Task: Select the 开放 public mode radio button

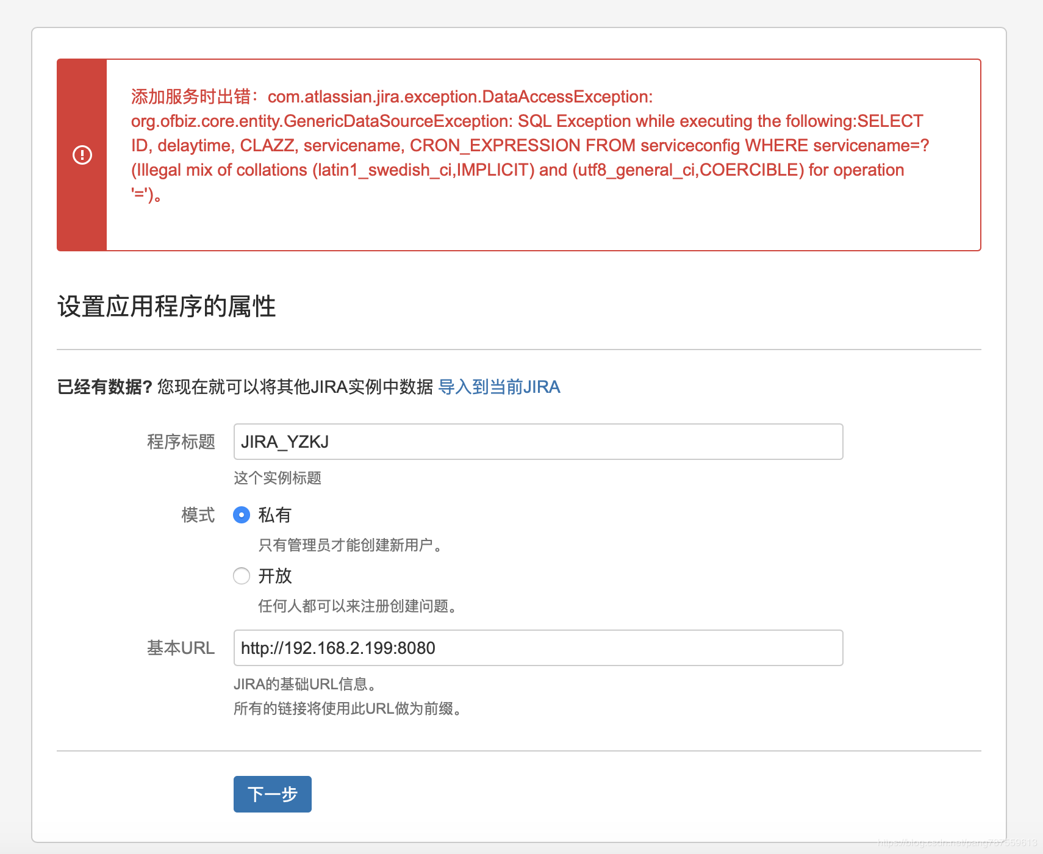Action: coord(242,576)
